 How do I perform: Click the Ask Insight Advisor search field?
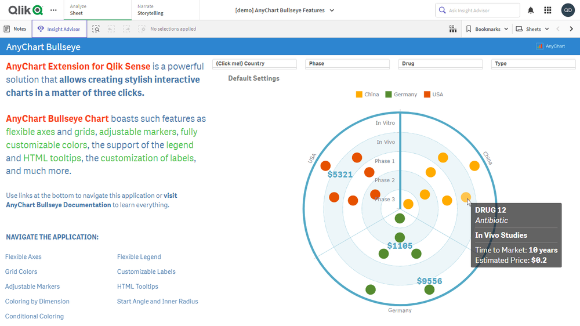[x=477, y=10]
